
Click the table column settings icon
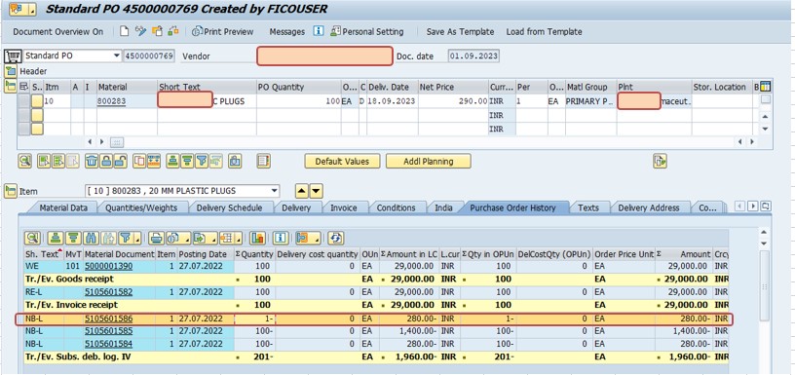765,87
